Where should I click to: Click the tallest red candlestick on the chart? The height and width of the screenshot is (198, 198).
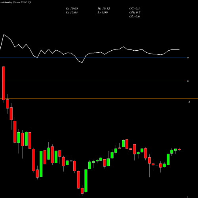(4, 83)
